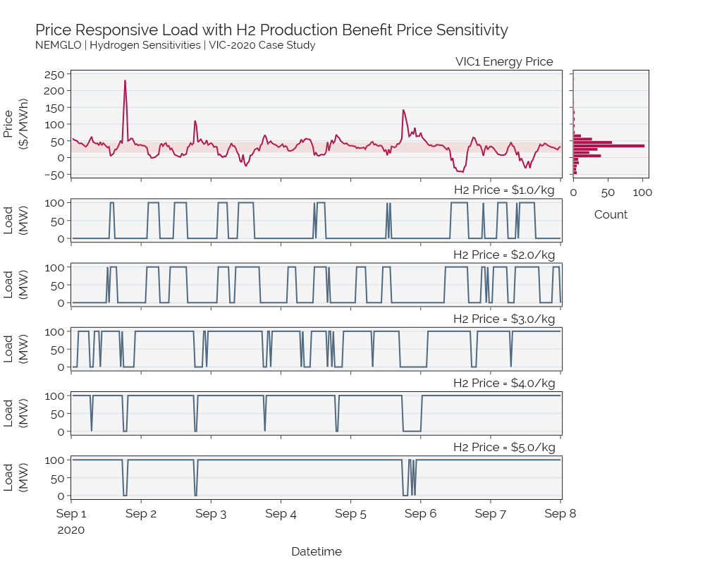This screenshot has height=564, width=705.
Task: Click the 250 tick on the price axis
Action: [54, 75]
